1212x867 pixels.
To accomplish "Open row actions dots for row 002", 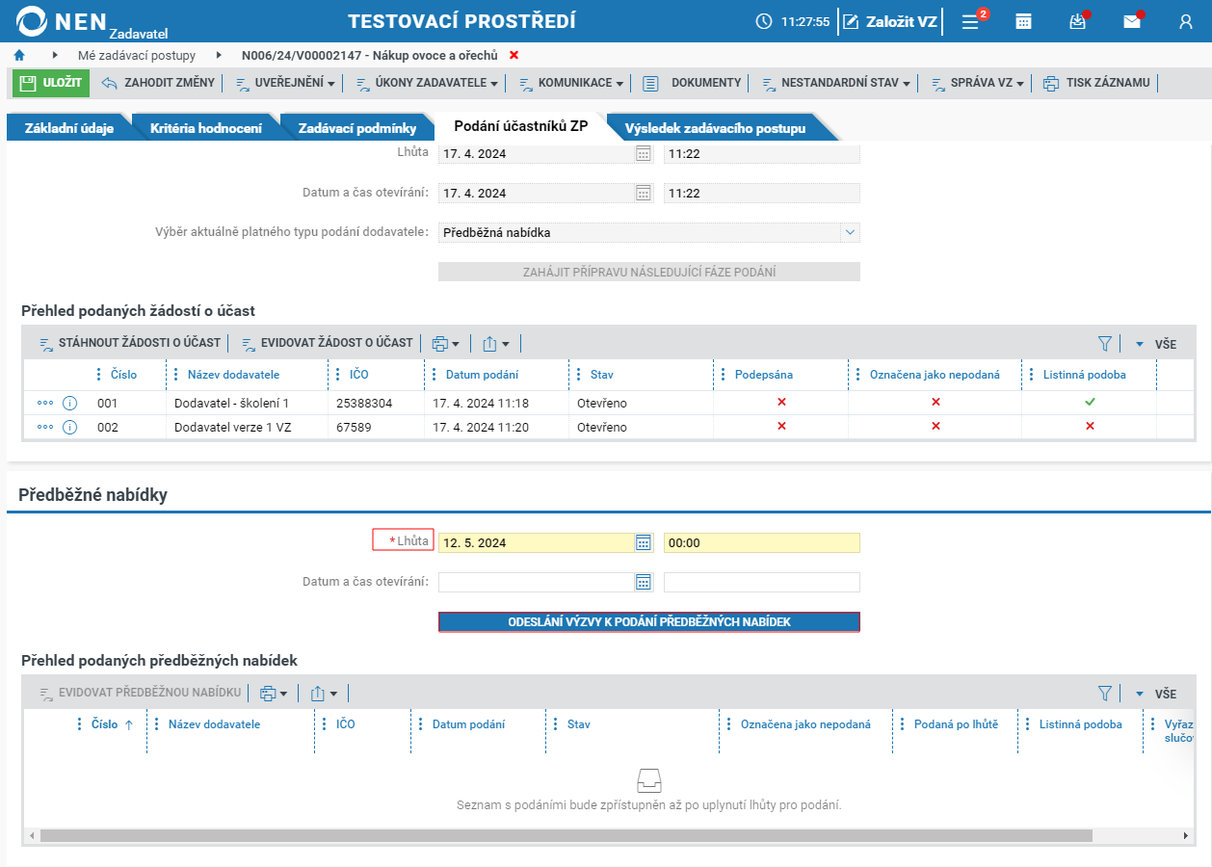I will pyautogui.click(x=45, y=427).
